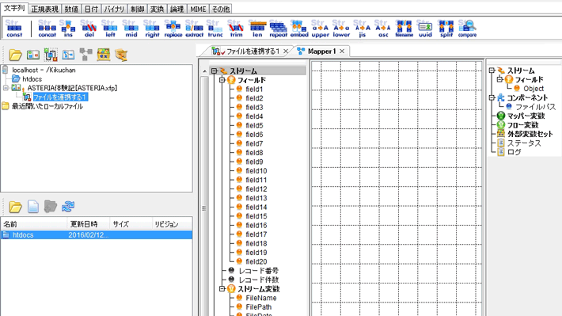Collapse the left ストリーム tree node
This screenshot has height=316, width=562.
pyautogui.click(x=215, y=71)
